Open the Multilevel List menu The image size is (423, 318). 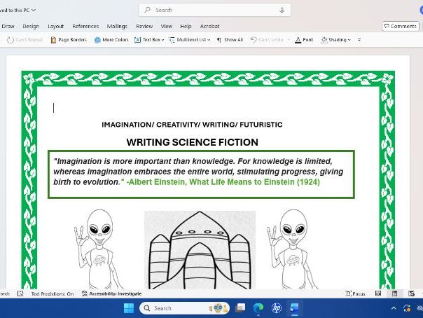[x=189, y=40]
